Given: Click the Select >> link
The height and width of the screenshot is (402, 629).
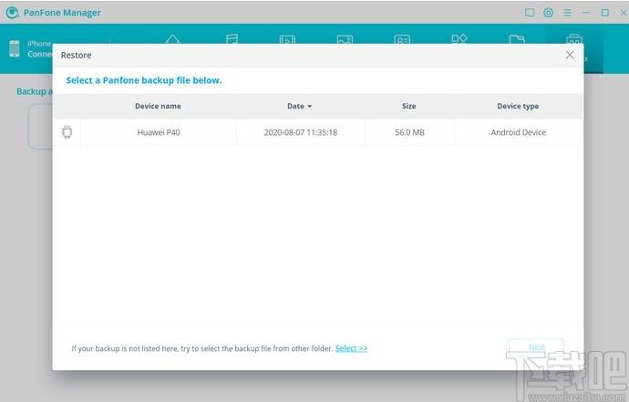Looking at the screenshot, I should coord(351,348).
